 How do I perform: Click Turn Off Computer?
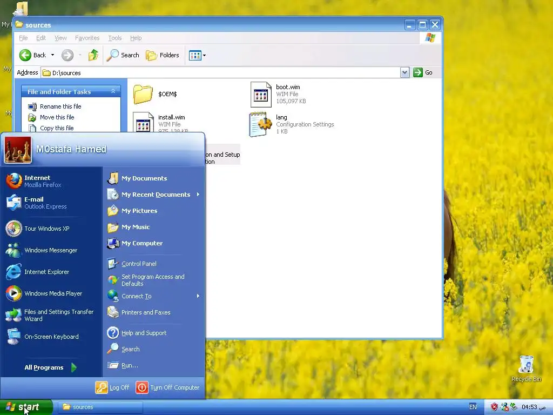(x=167, y=387)
